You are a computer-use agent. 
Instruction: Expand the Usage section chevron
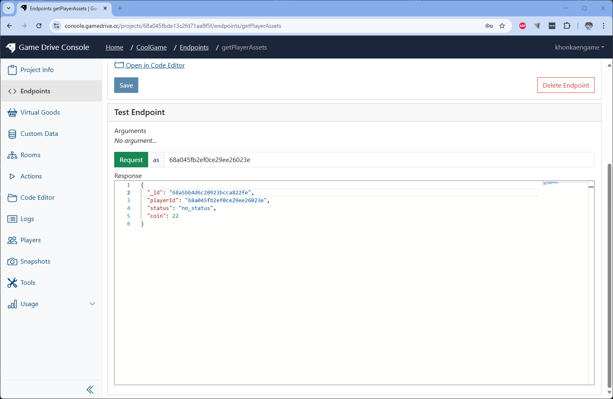click(92, 304)
